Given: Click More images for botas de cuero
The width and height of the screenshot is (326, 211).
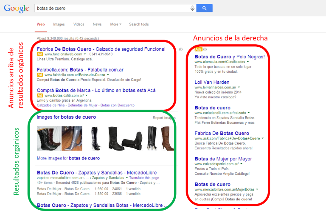Looking at the screenshot, I should tap(68, 158).
